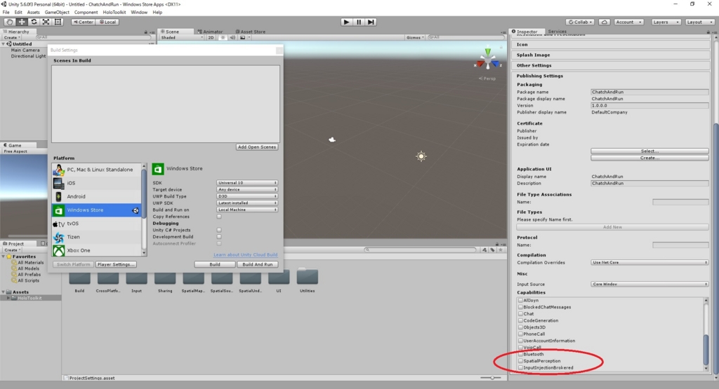Screen dimensions: 719x389
Task: Enable Development Build checkbox
Action: [219, 237]
